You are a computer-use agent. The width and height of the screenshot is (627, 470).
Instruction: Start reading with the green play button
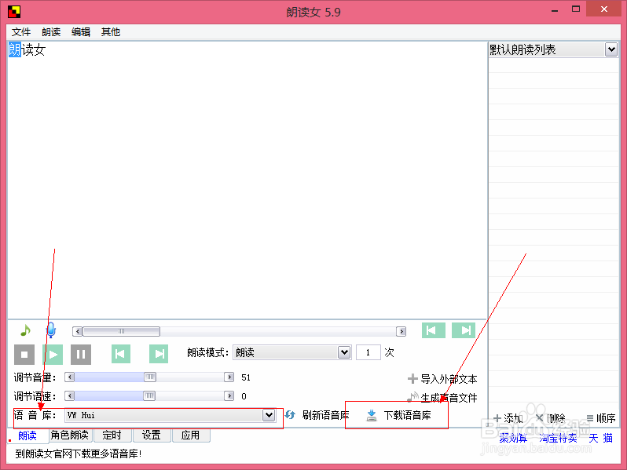coord(53,354)
